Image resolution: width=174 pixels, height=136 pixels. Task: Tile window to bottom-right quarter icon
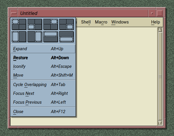click(66, 24)
